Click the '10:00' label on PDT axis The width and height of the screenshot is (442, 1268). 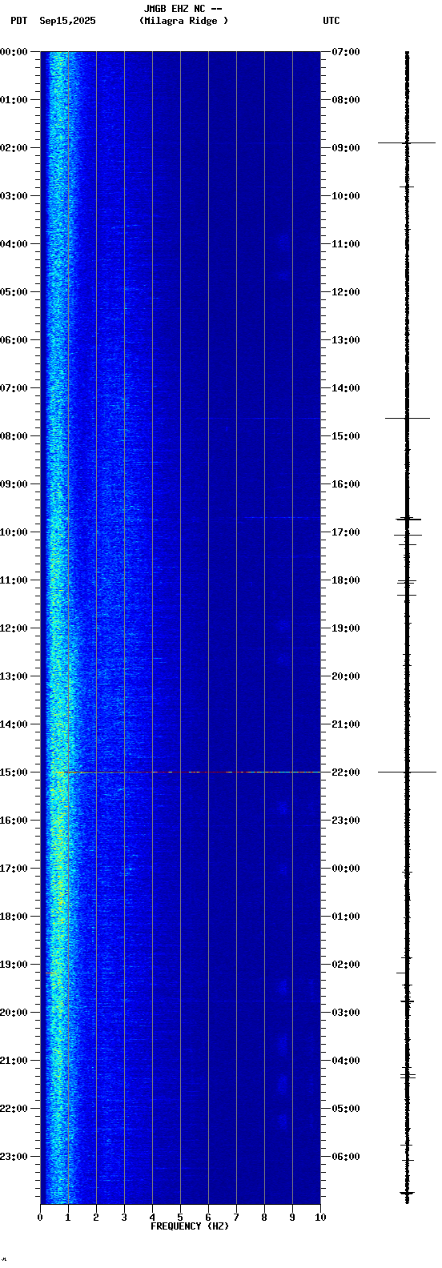[x=14, y=532]
